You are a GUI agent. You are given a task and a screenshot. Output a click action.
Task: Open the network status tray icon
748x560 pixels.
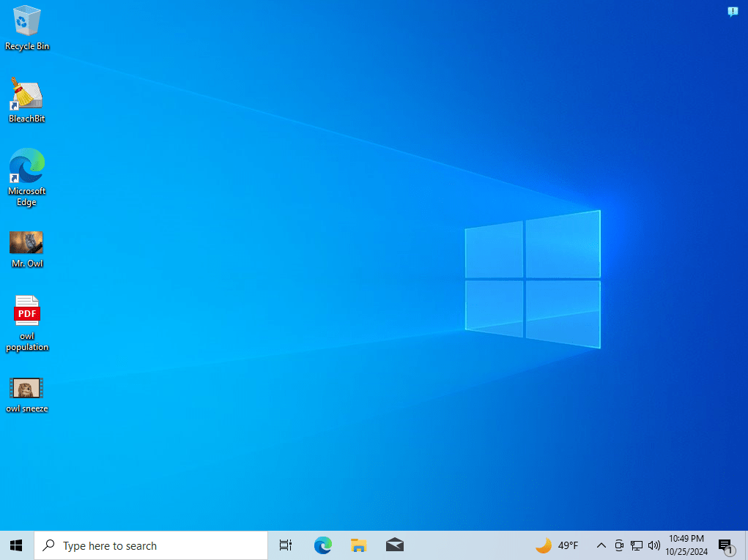(637, 545)
